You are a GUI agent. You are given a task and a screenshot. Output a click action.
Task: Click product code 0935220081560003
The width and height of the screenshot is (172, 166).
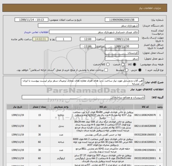click(145, 135)
